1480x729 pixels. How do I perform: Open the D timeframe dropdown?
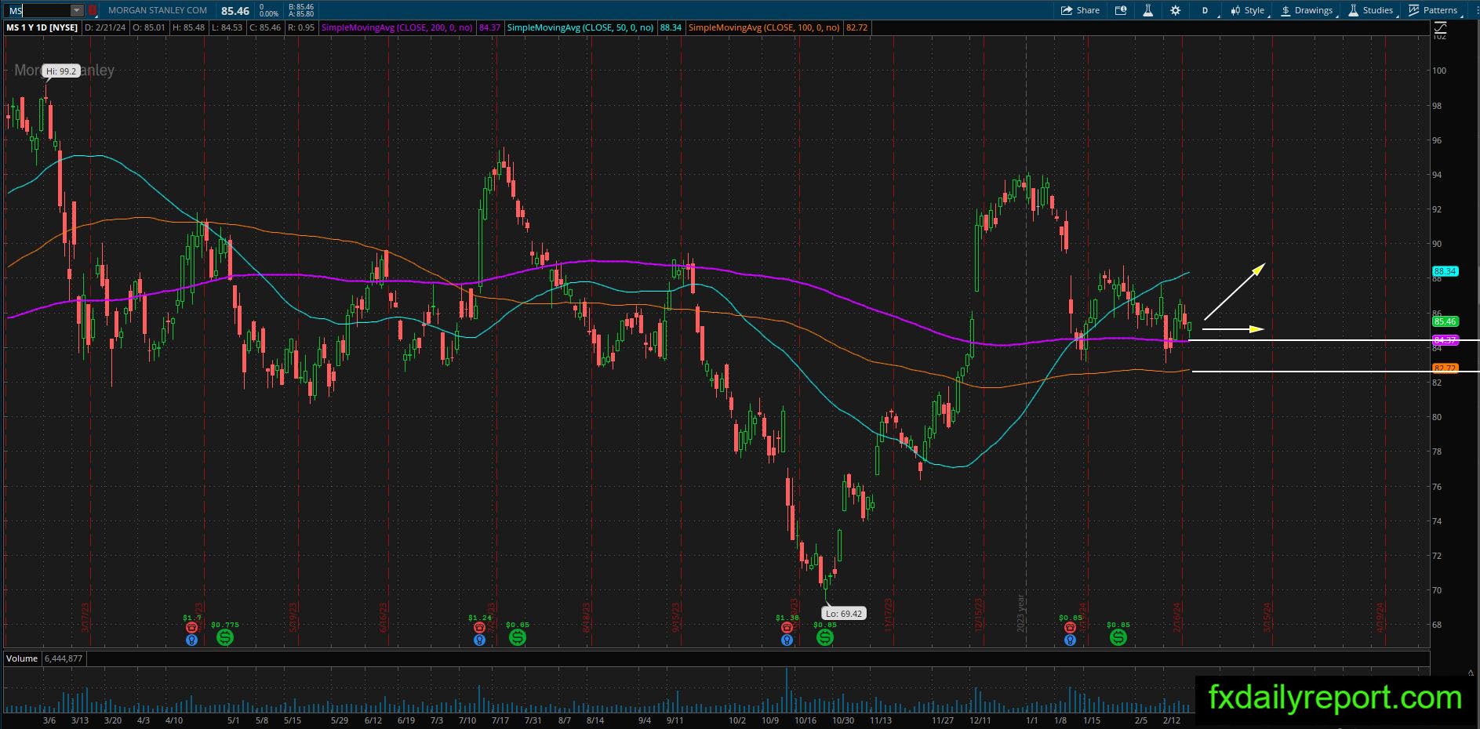(x=1205, y=10)
